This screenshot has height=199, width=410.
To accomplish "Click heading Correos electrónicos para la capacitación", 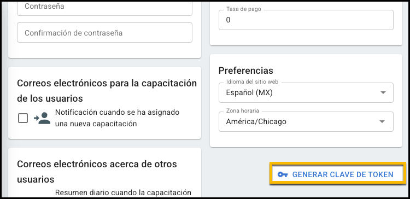I will point(107,91).
